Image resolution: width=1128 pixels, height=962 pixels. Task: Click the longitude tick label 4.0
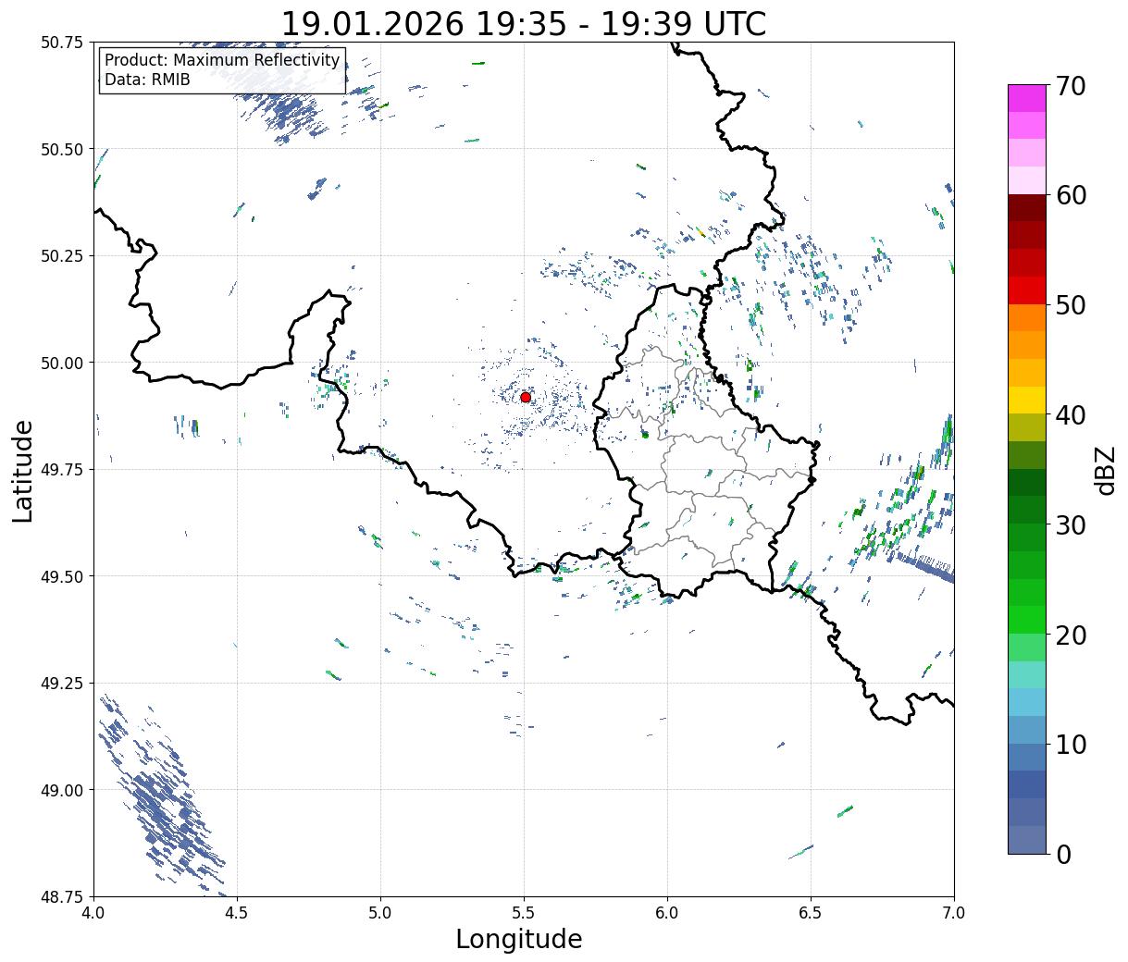point(93,913)
